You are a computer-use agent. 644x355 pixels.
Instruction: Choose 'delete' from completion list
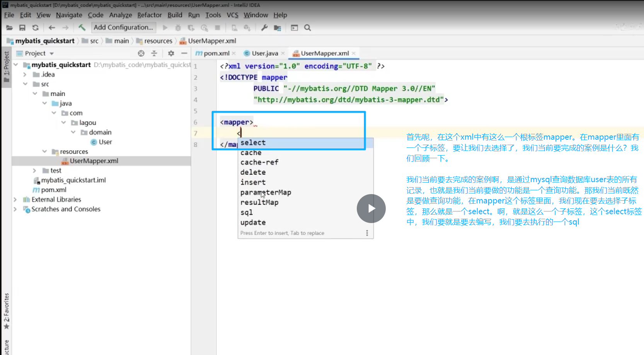305,172
